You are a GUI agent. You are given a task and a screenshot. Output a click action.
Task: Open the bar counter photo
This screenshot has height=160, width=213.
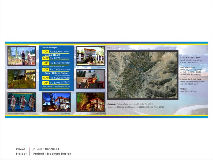click(91, 79)
